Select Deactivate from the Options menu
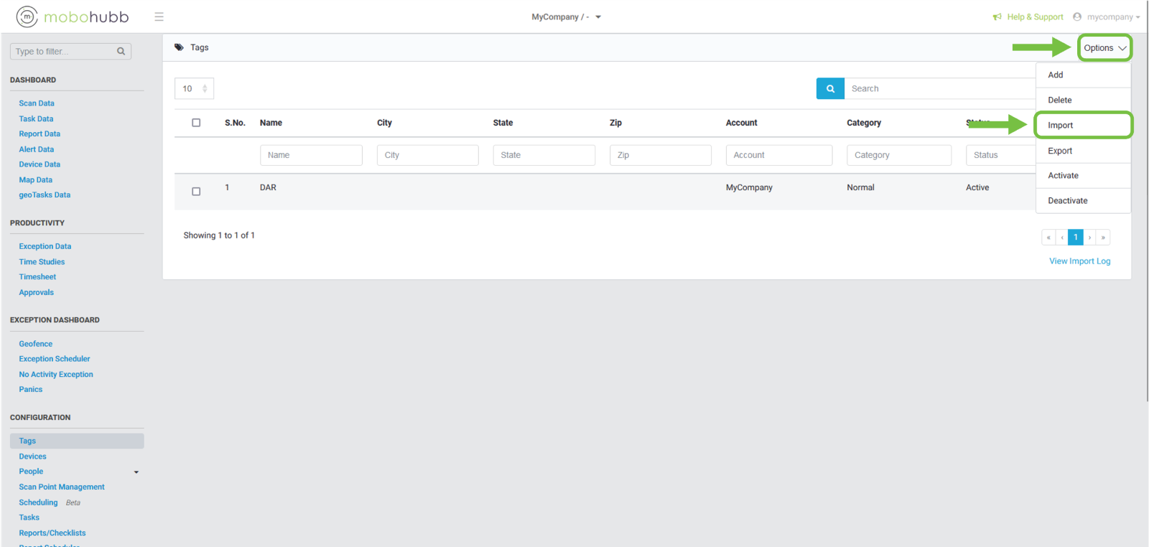Viewport: 1149px width, 547px height. (1067, 201)
